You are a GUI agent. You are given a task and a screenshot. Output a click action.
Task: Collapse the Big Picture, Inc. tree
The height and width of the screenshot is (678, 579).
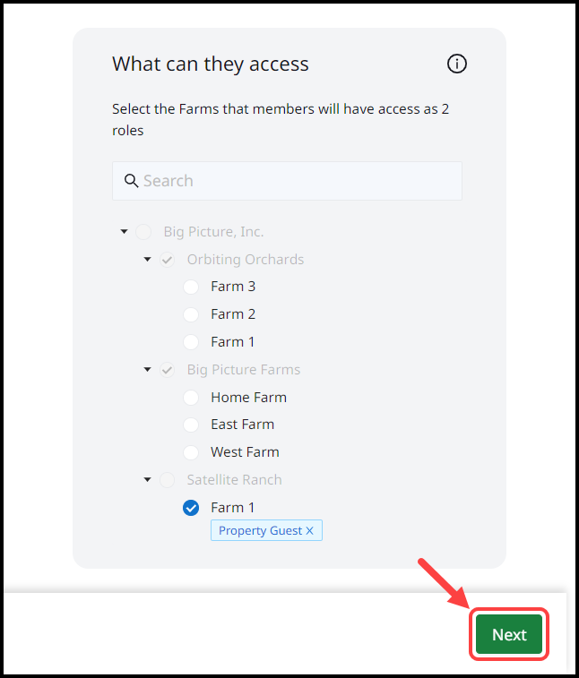pyautogui.click(x=124, y=232)
